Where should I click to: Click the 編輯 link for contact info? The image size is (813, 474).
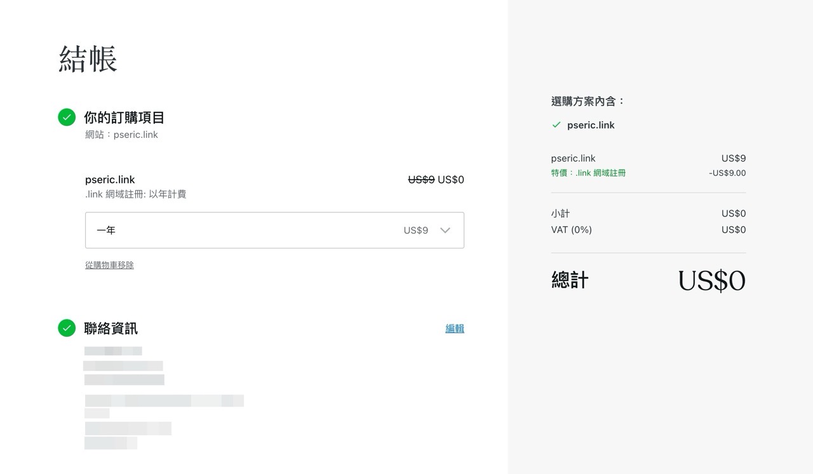[455, 328]
